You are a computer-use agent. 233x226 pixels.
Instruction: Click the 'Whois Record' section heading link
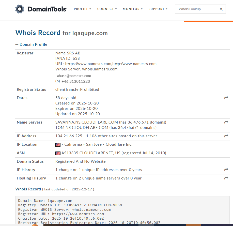click(28, 189)
